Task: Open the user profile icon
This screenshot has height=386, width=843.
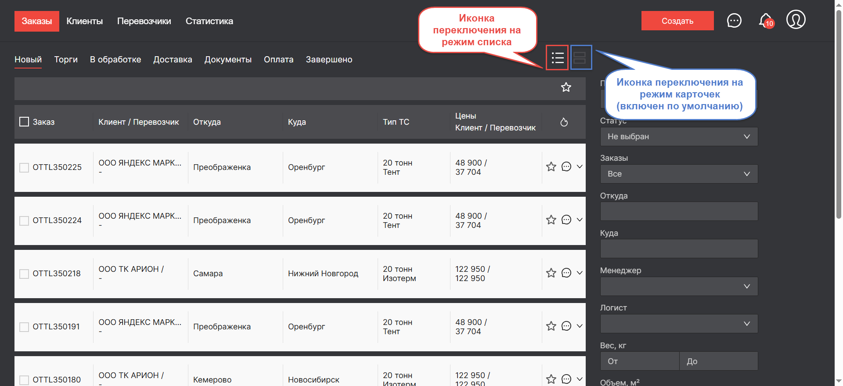Action: 796,20
